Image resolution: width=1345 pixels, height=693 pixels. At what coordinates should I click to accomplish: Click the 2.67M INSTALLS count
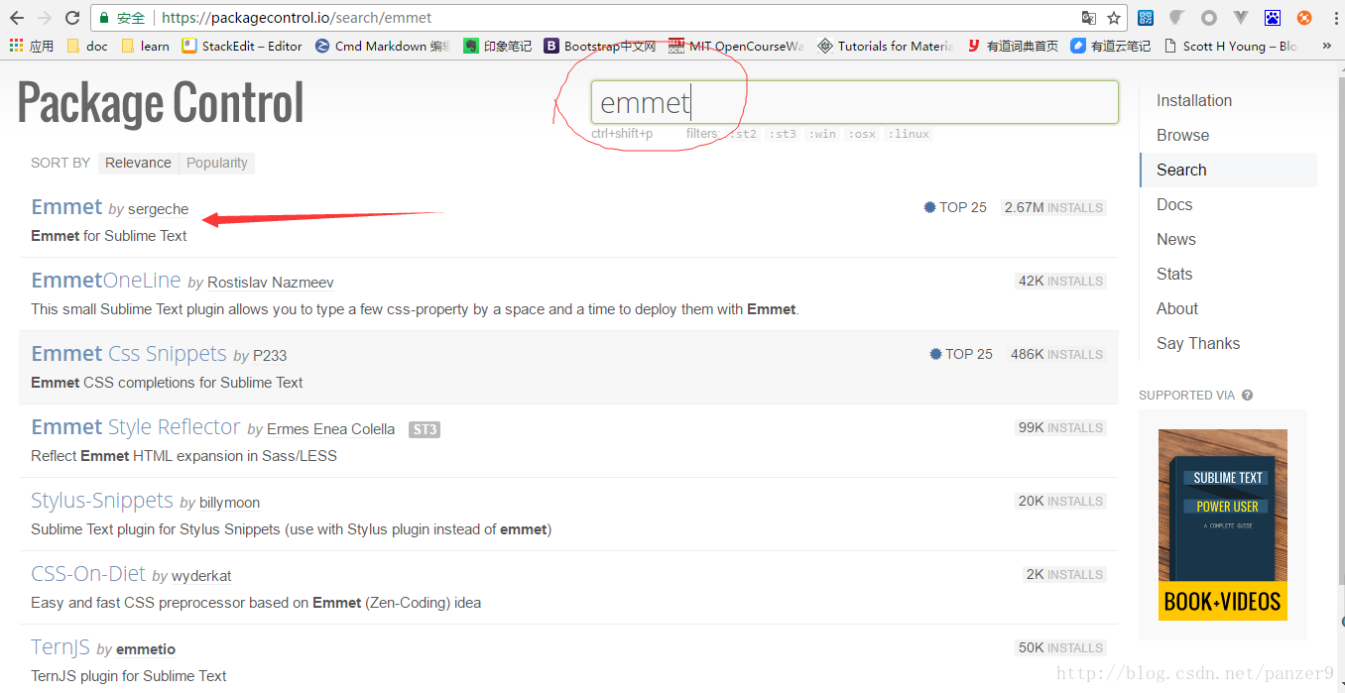tap(1053, 207)
